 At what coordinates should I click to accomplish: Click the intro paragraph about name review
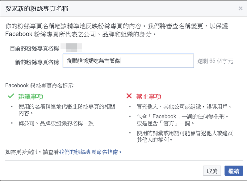pyautogui.click(x=117, y=30)
